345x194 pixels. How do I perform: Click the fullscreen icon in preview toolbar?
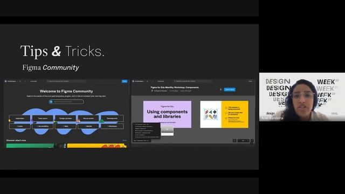coord(234,141)
